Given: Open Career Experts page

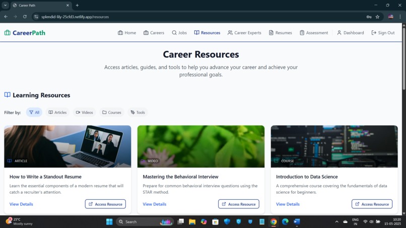Looking at the screenshot, I should 244,33.
